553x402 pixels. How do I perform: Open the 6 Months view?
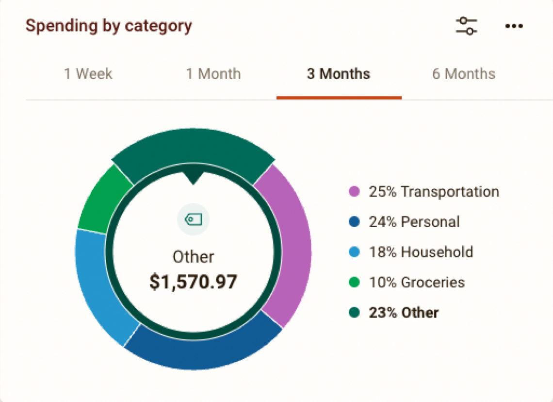[463, 73]
